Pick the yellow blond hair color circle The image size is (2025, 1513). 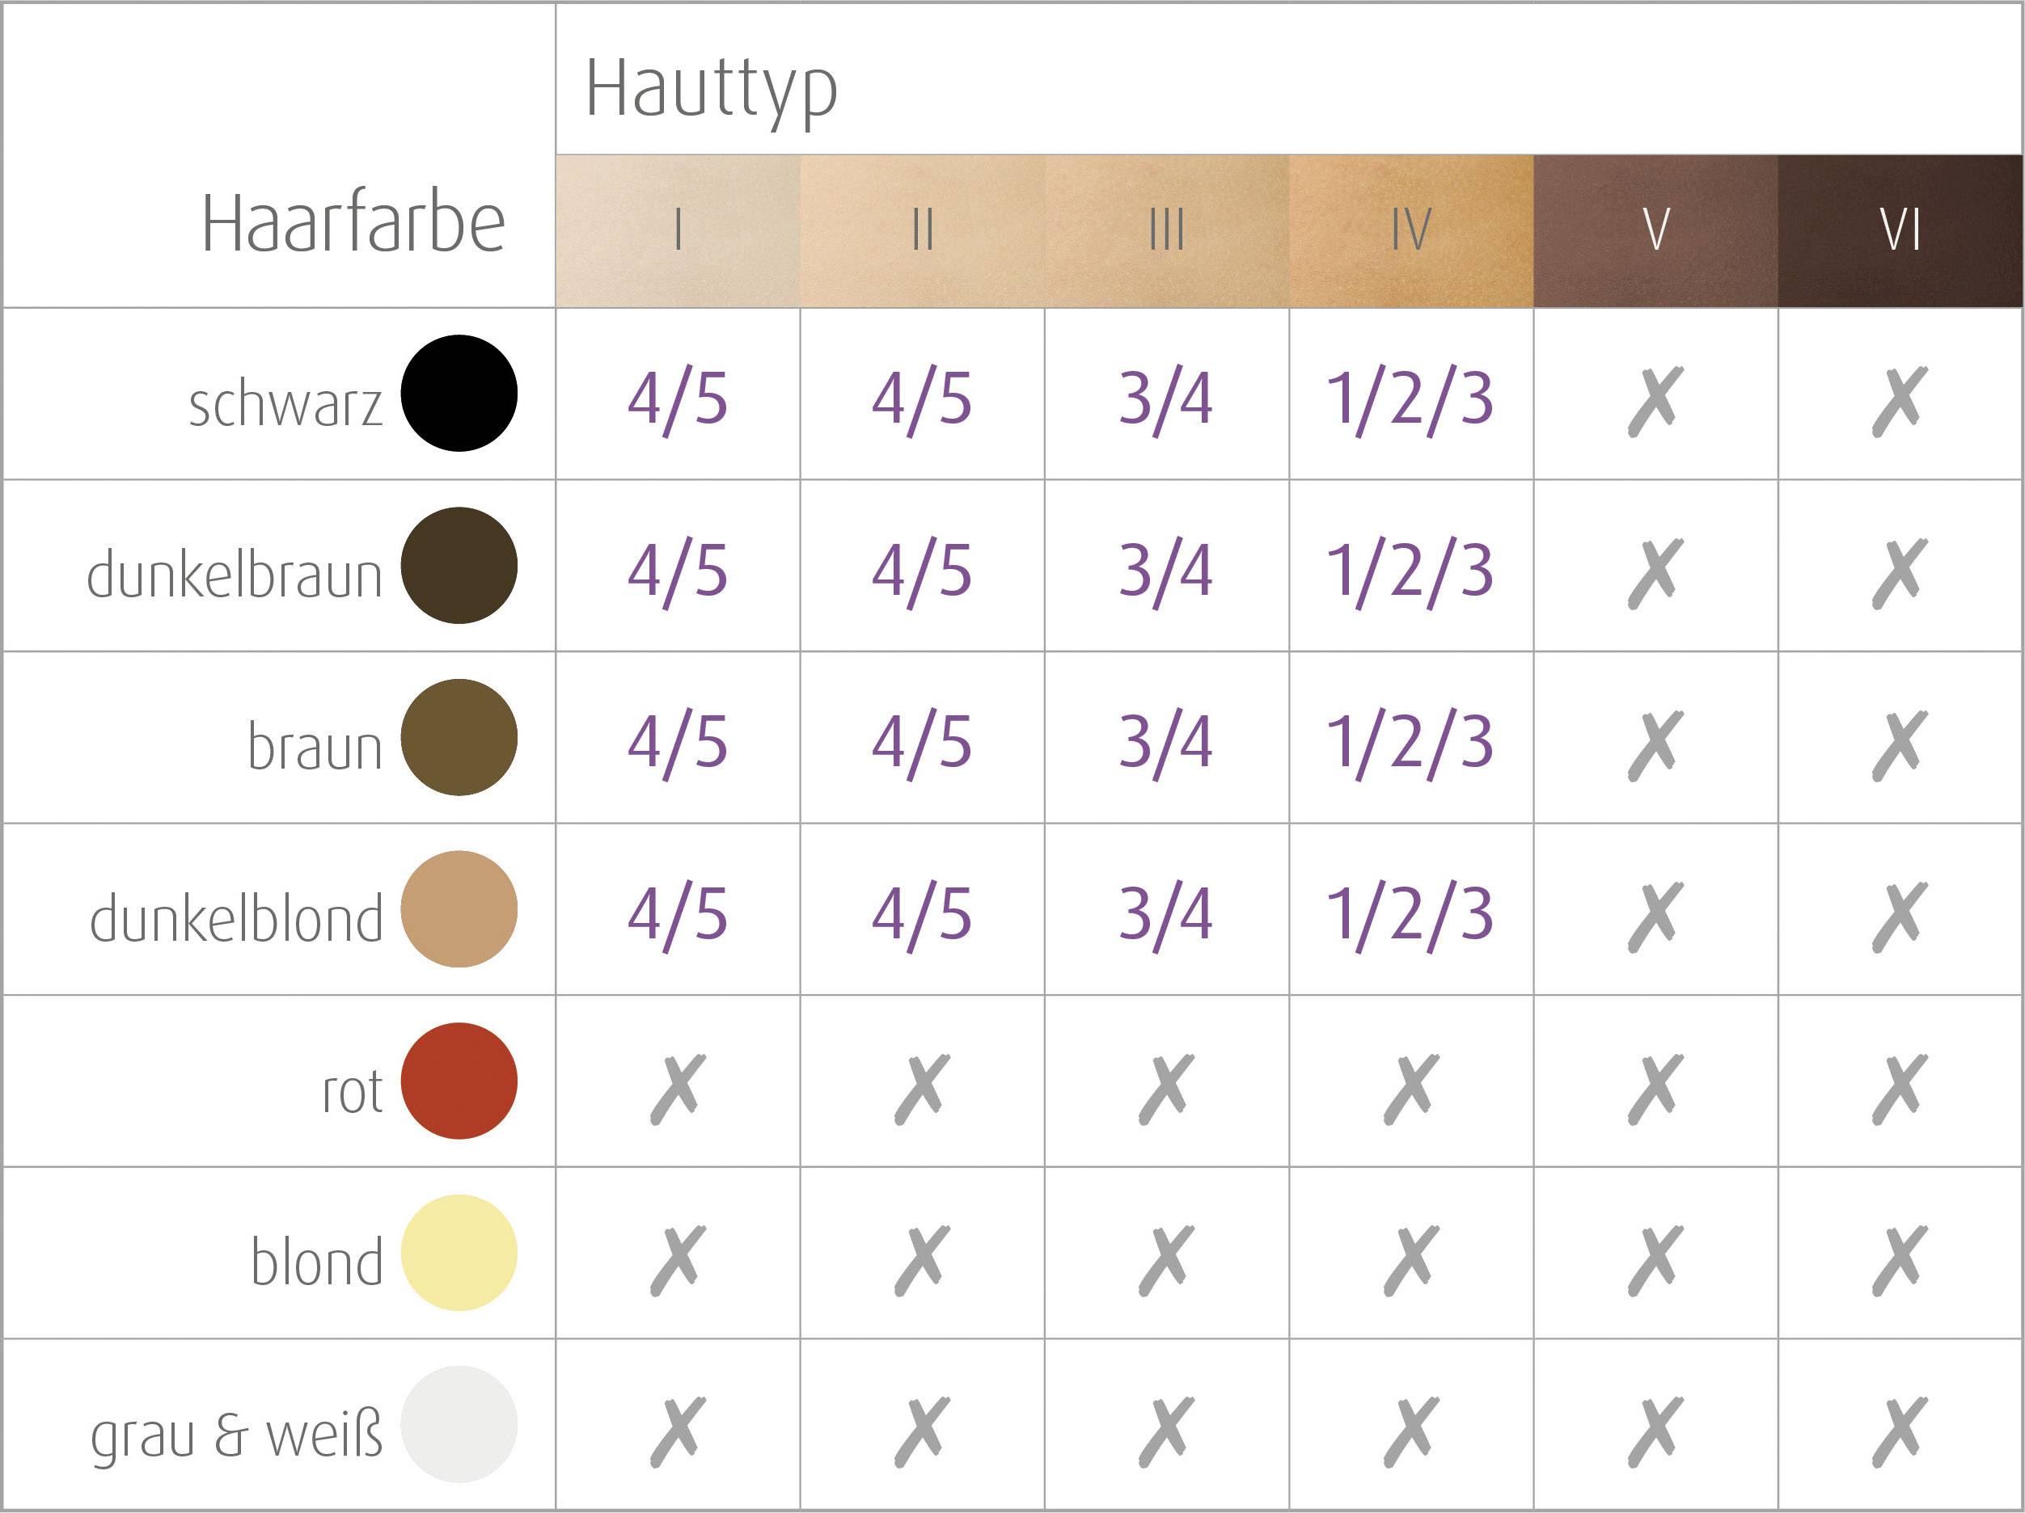click(x=459, y=1252)
